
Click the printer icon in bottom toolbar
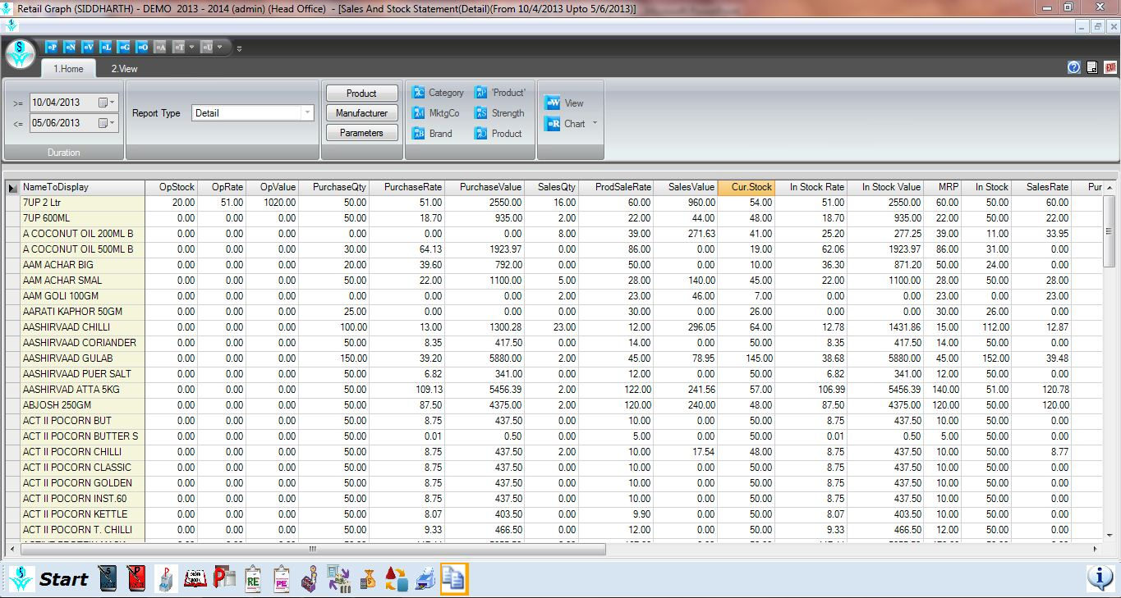(x=425, y=578)
